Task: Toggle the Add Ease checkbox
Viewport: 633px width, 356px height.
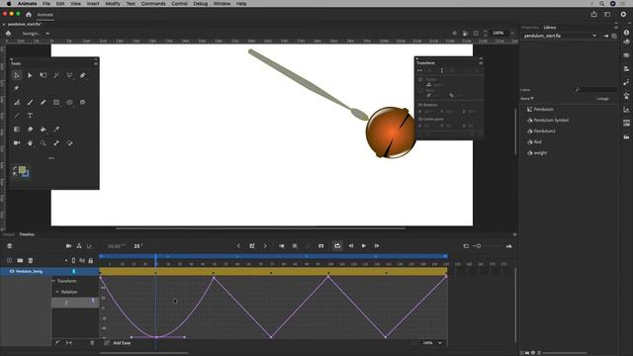Action: coord(107,343)
